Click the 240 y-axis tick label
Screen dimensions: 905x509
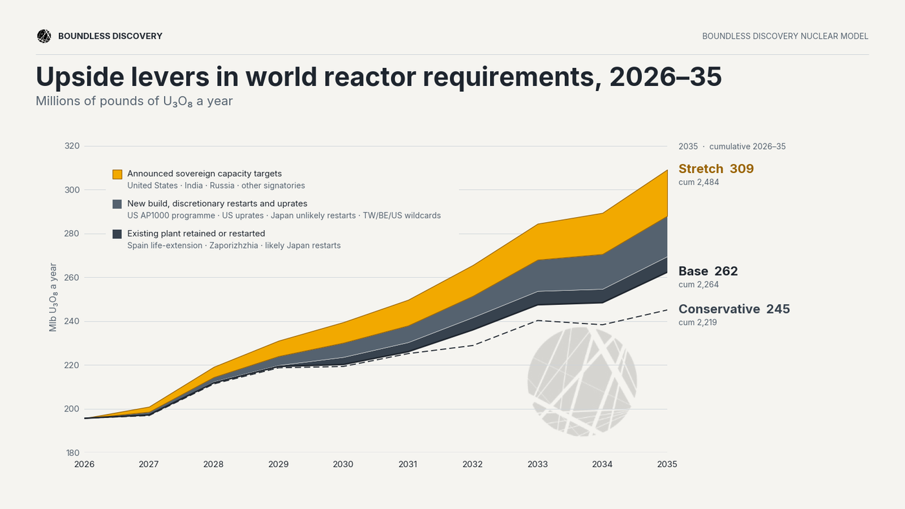72,321
